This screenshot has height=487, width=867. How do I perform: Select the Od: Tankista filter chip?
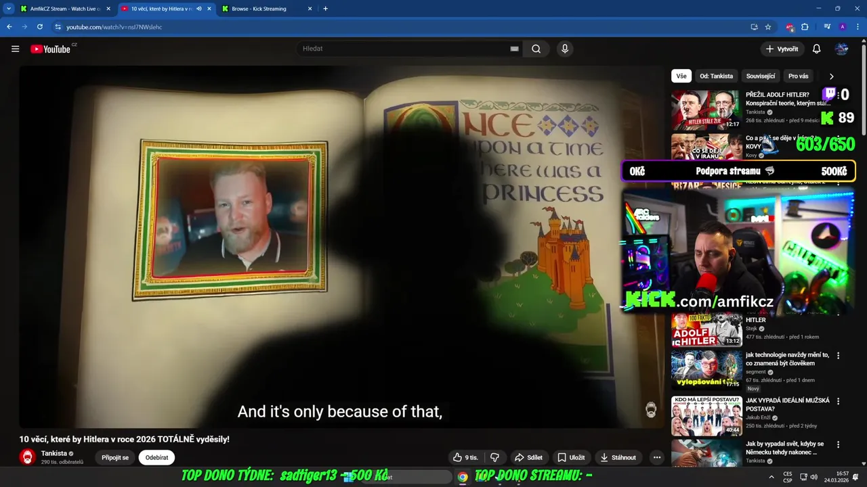716,76
